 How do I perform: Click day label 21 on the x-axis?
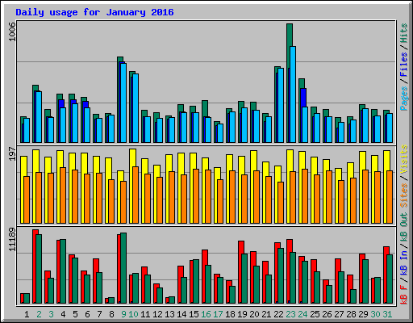(266, 314)
